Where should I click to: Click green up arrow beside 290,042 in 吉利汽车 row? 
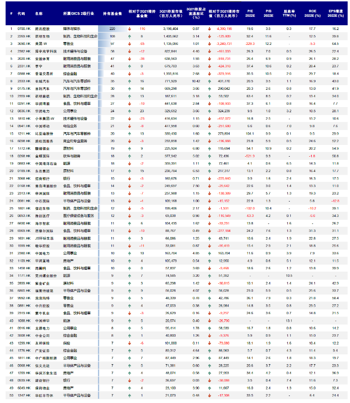(x=210, y=89)
